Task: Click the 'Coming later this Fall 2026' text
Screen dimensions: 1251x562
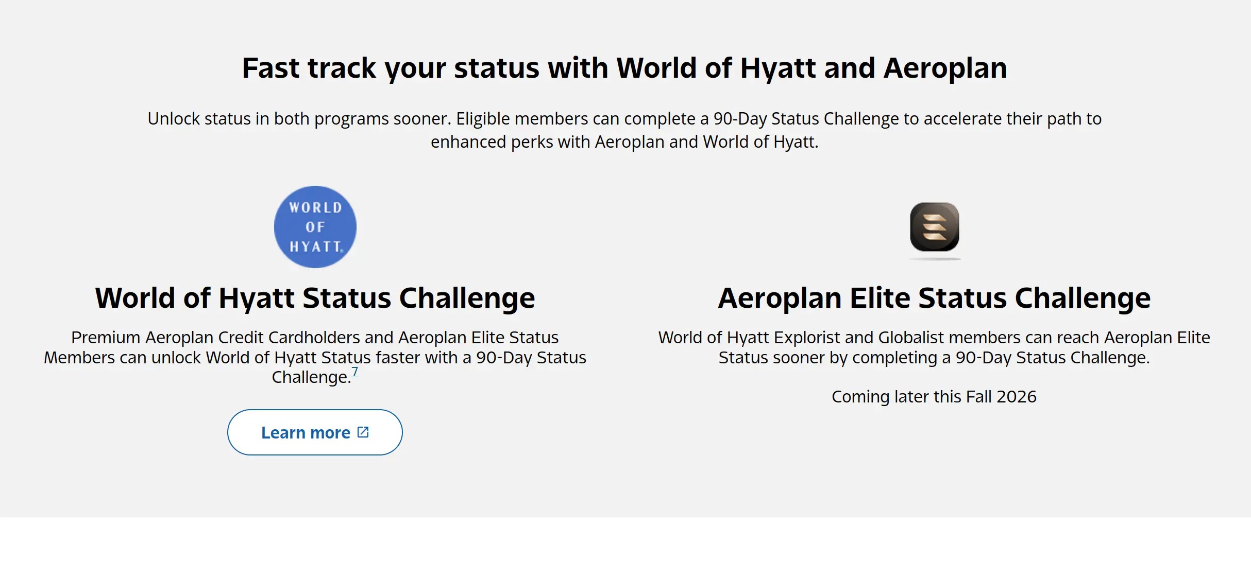Action: (934, 397)
